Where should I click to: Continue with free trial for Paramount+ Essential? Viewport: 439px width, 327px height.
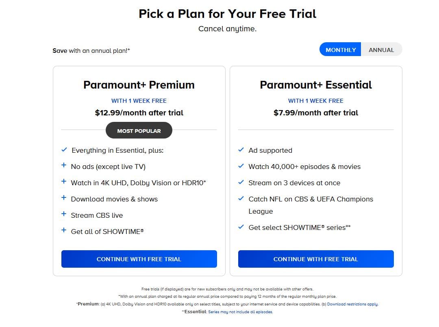pyautogui.click(x=316, y=259)
